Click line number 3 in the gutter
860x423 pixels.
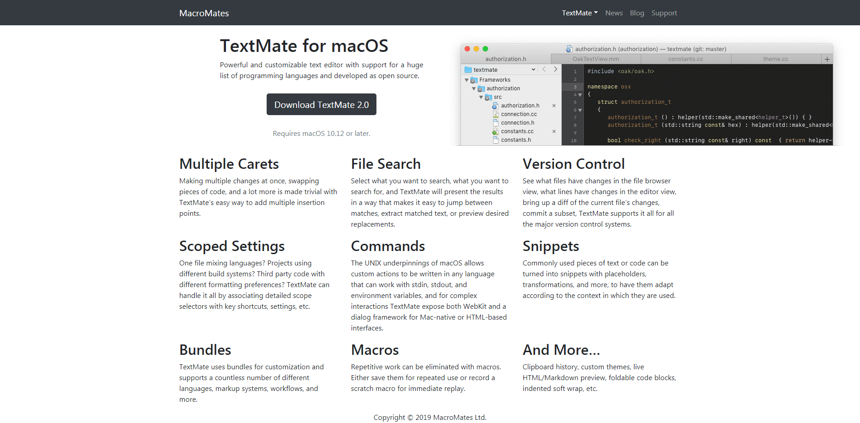pyautogui.click(x=575, y=87)
